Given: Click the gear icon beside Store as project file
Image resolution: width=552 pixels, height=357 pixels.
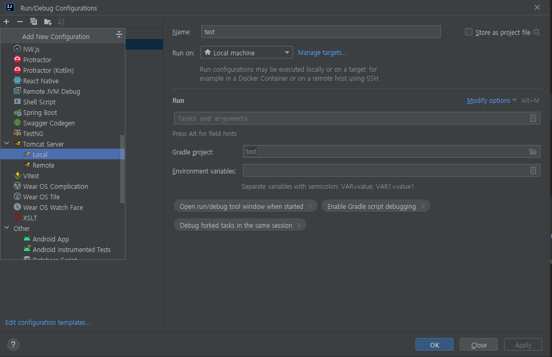Looking at the screenshot, I should pos(536,32).
